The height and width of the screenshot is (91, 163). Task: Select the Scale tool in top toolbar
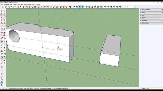(35, 7)
